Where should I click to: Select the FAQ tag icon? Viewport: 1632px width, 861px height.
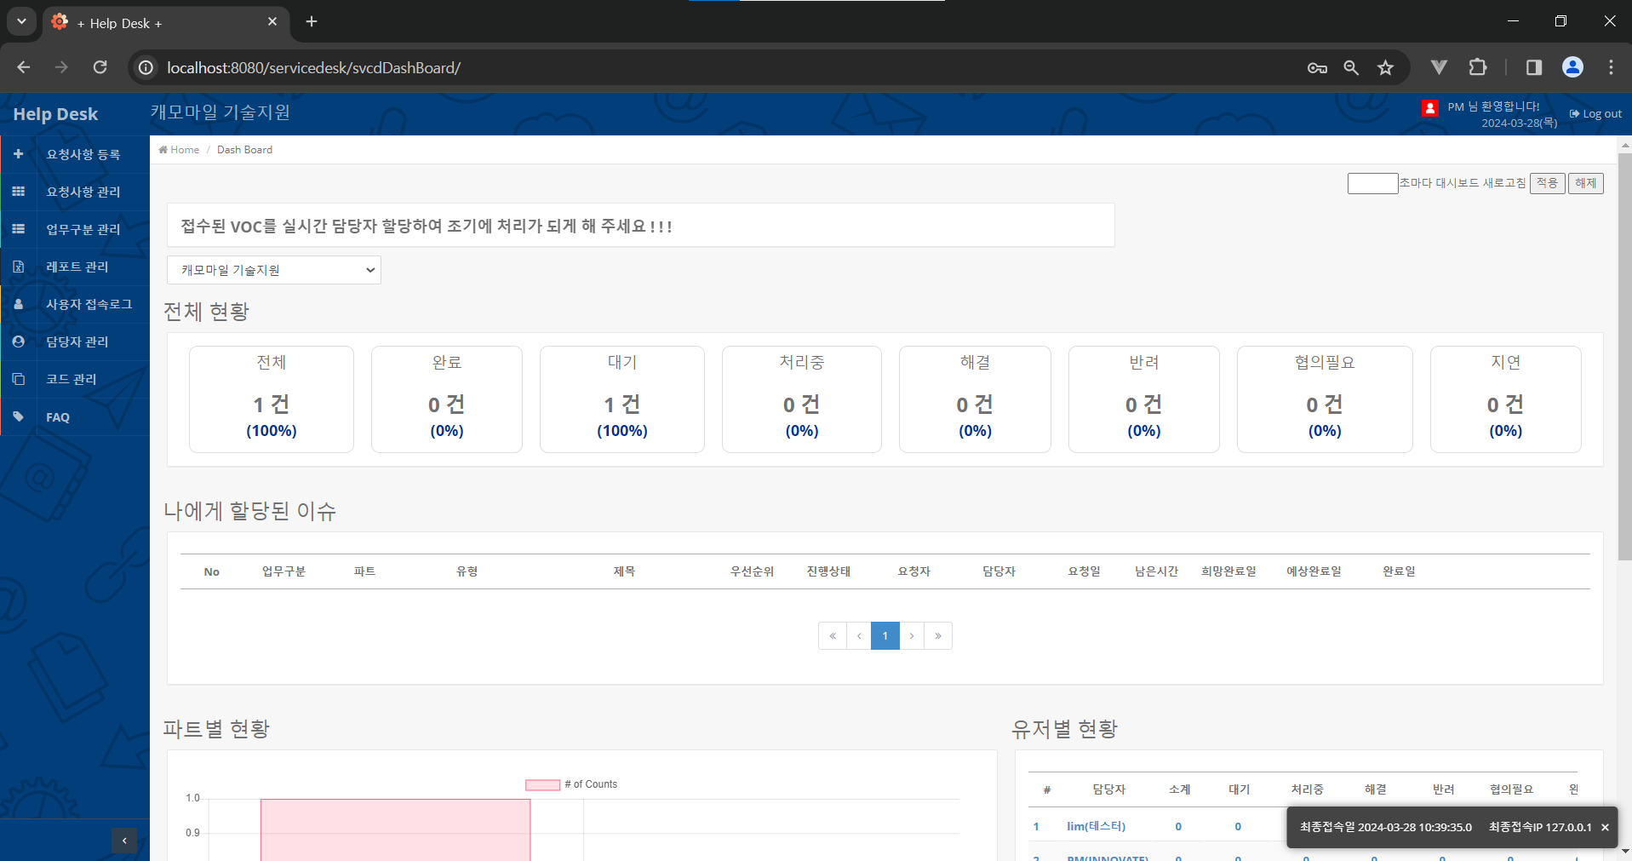(x=19, y=416)
